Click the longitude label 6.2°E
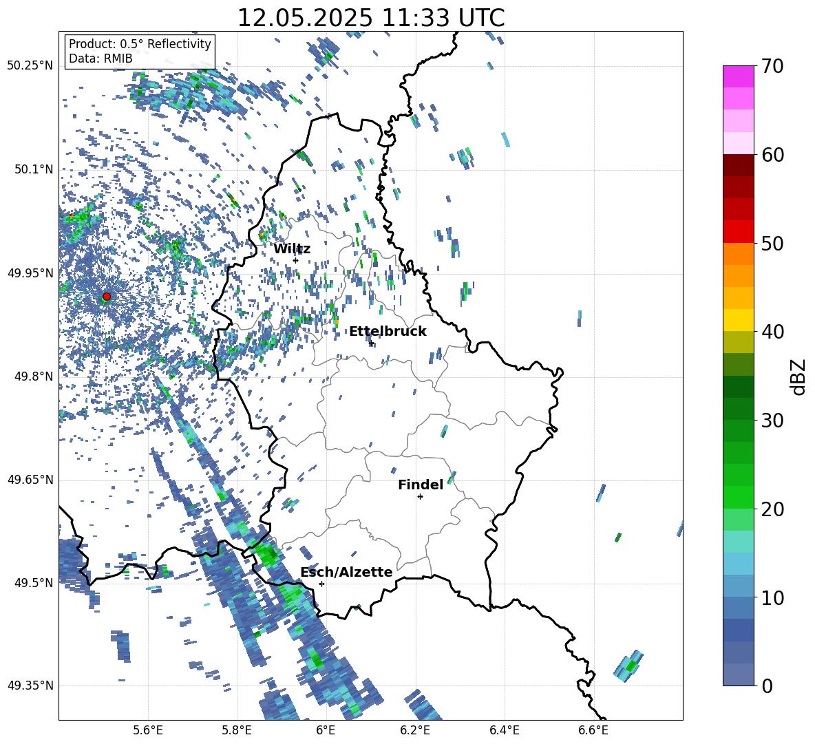 click(415, 730)
